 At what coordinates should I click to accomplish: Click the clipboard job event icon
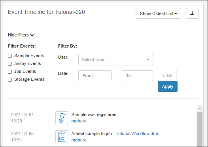(62, 137)
